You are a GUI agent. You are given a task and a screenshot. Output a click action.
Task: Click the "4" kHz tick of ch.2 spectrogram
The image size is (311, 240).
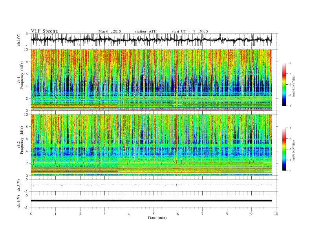(x=27, y=151)
